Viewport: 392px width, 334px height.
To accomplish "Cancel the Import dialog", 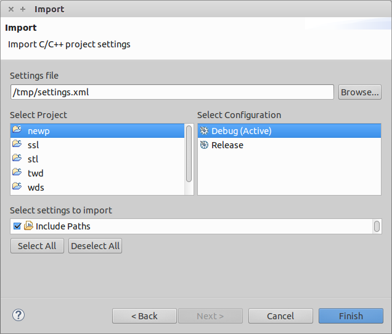I will (280, 316).
